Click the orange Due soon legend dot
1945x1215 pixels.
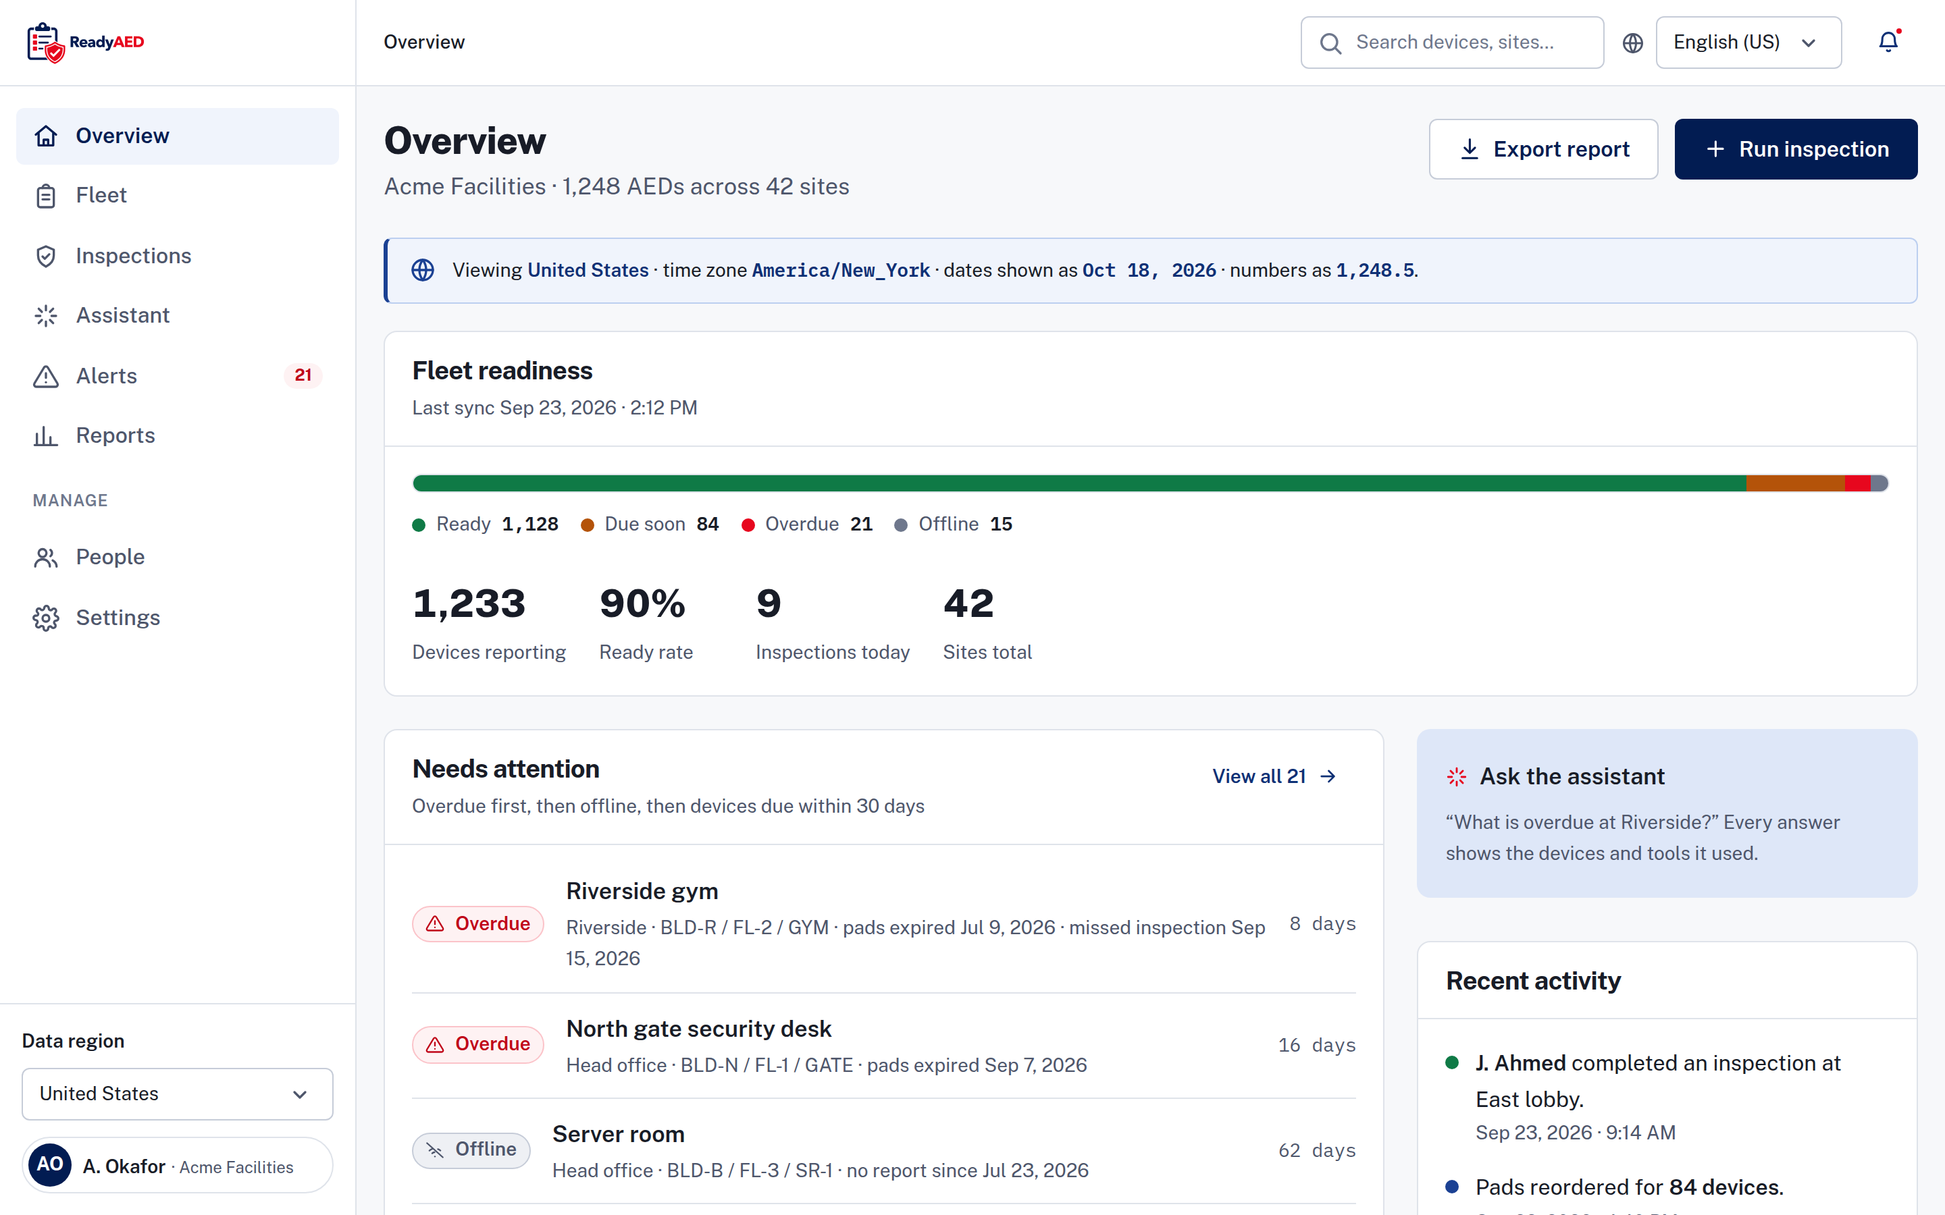point(588,524)
